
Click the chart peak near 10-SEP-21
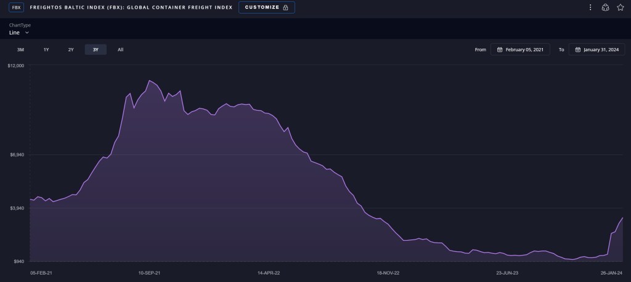coord(149,81)
